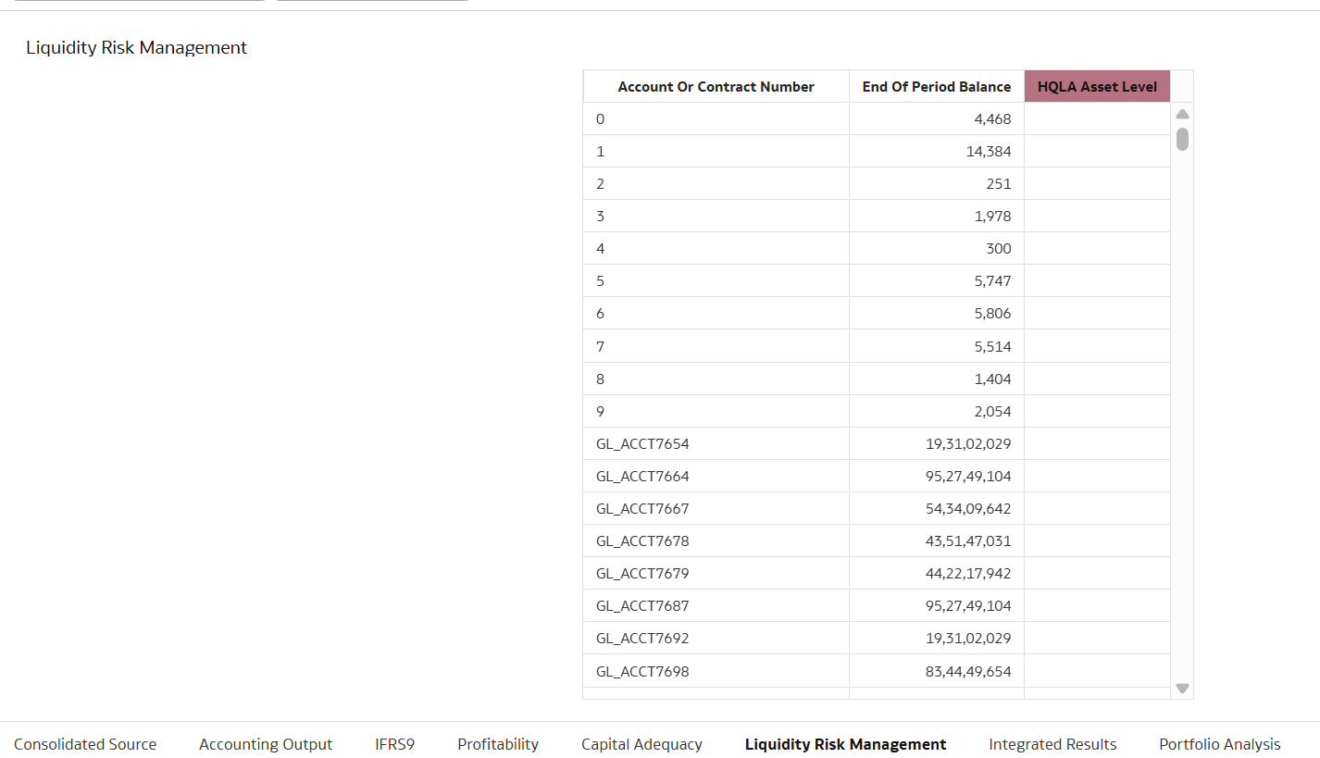Select the Liquidity Risk Management tab

point(844,743)
